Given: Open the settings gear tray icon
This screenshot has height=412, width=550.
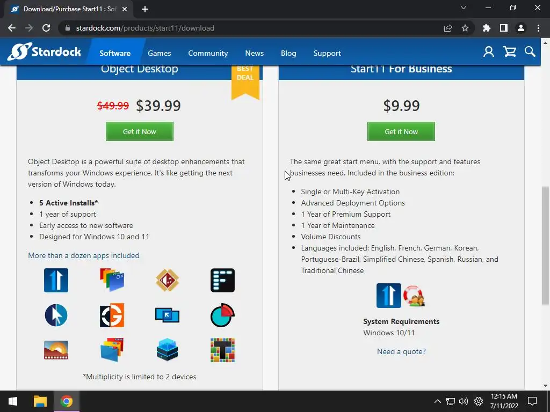Looking at the screenshot, I should click(479, 401).
